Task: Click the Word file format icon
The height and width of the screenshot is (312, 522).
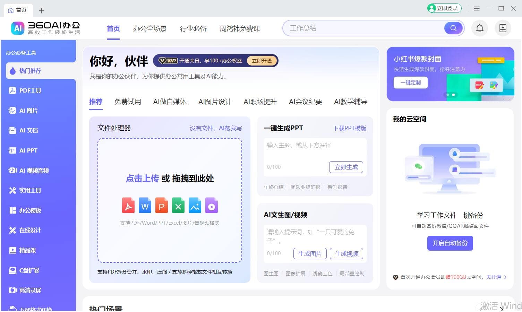Action: [x=145, y=205]
